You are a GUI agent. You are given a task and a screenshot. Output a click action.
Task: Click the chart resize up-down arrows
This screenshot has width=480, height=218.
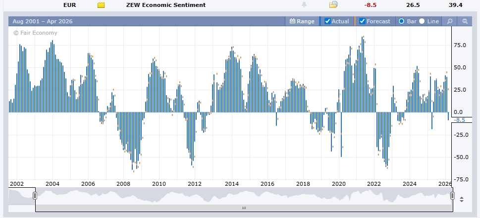click(x=462, y=200)
